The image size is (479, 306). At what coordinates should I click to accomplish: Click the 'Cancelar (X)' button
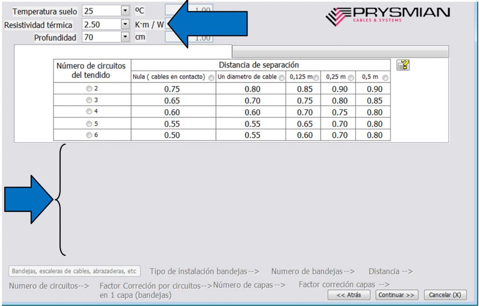pos(445,295)
